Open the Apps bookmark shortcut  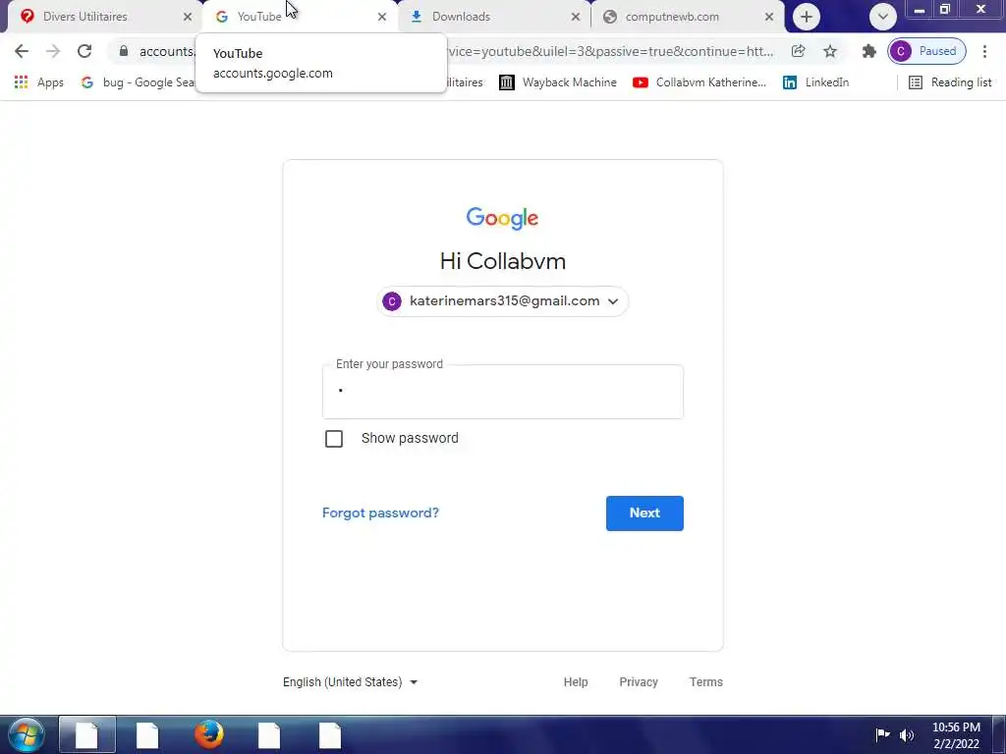point(39,82)
